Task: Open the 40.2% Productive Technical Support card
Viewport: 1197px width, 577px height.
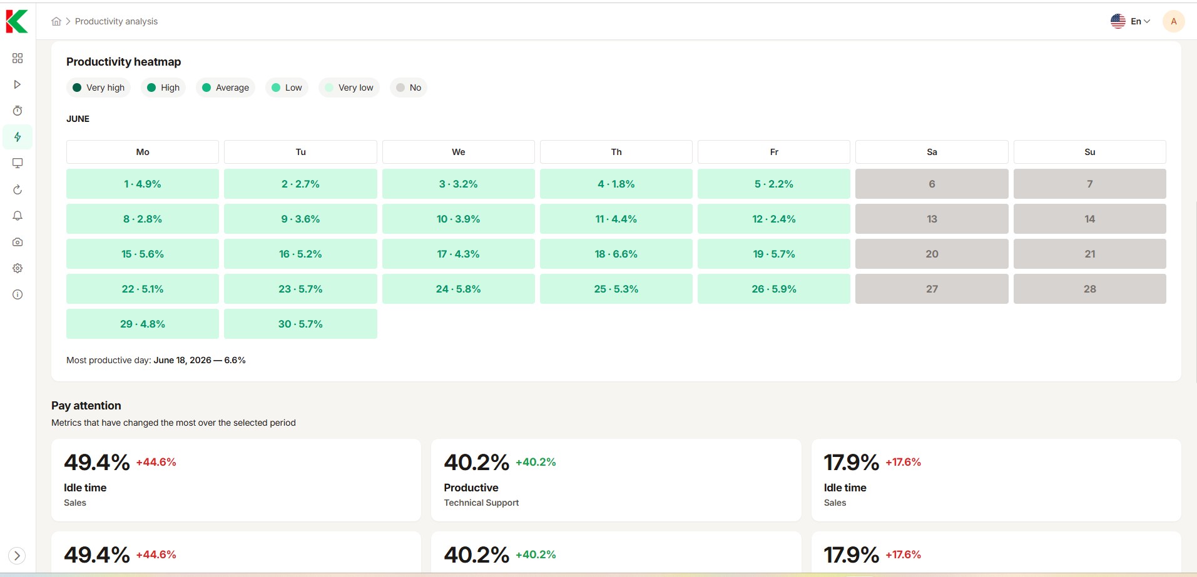Action: point(616,480)
